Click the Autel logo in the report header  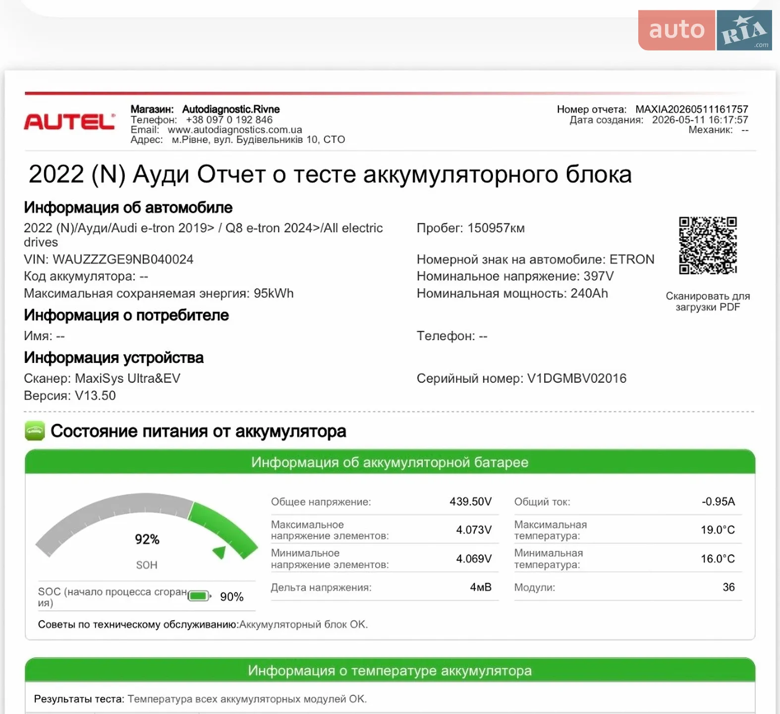pos(69,121)
